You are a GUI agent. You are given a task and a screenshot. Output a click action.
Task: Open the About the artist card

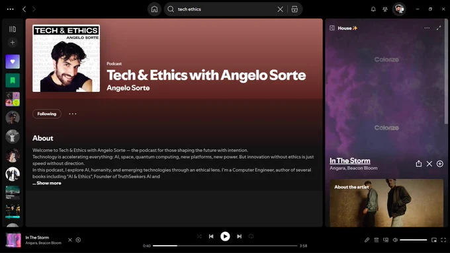(386, 203)
